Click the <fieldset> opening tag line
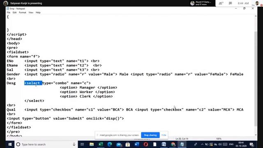263x148 pixels. point(18,52)
